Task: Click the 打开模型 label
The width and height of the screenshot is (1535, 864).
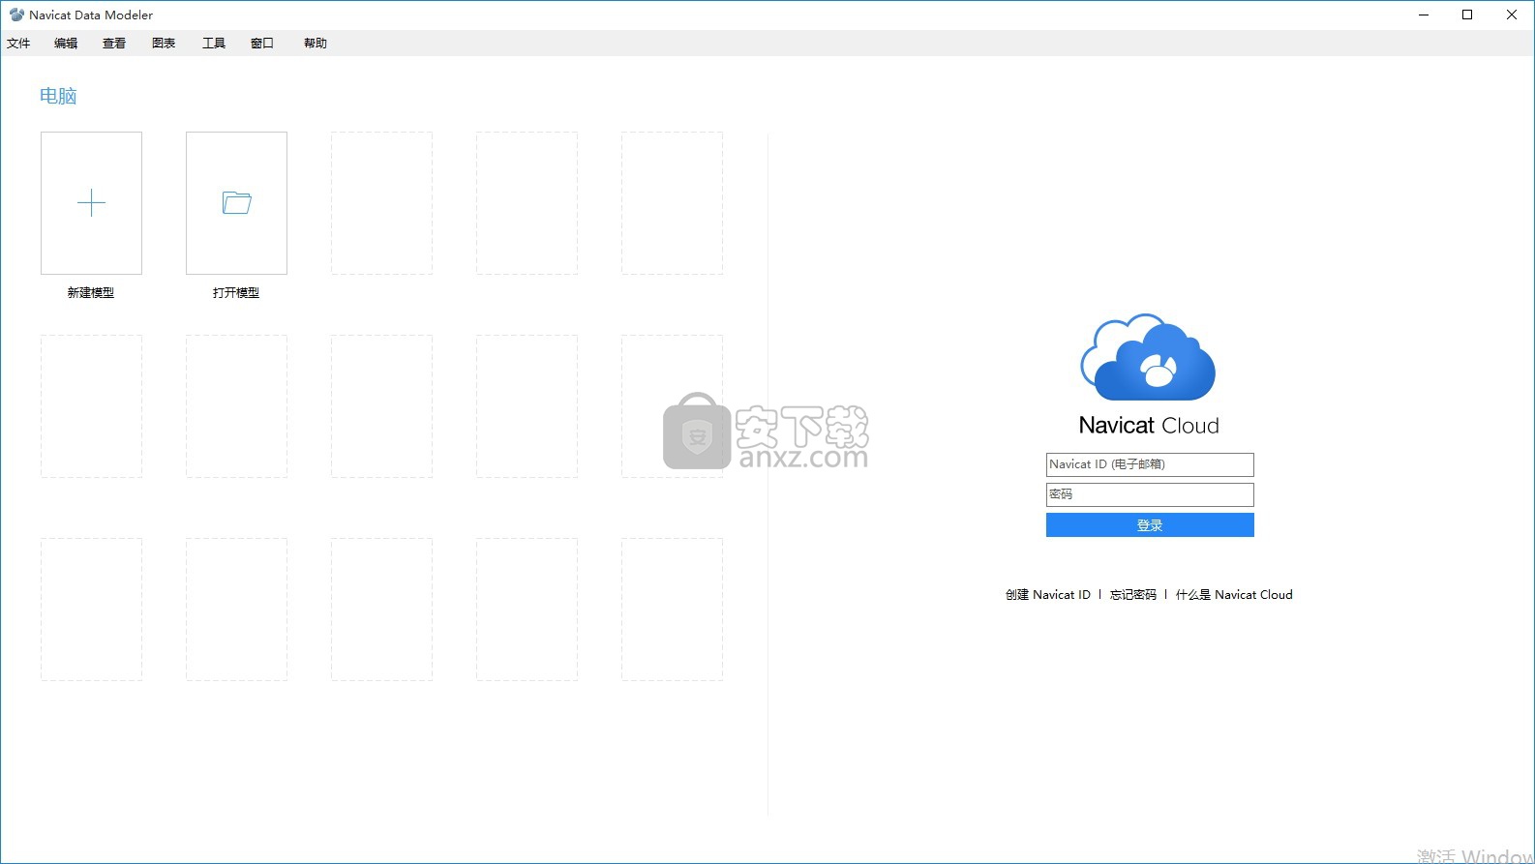Action: point(236,293)
